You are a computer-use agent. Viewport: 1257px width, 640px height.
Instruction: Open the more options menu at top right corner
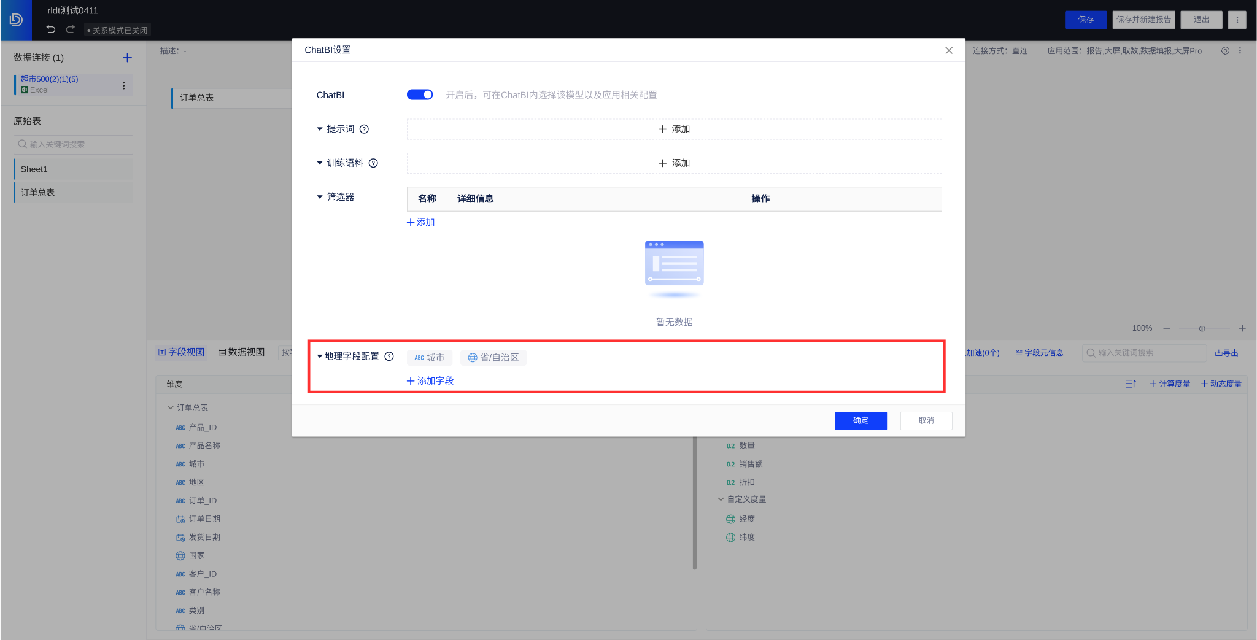[1237, 20]
